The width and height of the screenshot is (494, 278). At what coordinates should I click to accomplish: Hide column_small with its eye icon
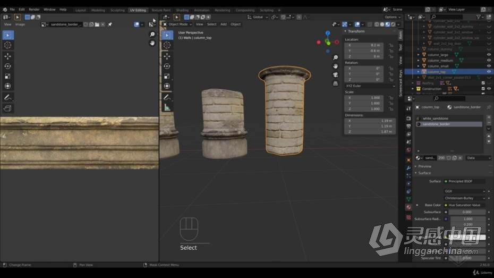pyautogui.click(x=489, y=66)
